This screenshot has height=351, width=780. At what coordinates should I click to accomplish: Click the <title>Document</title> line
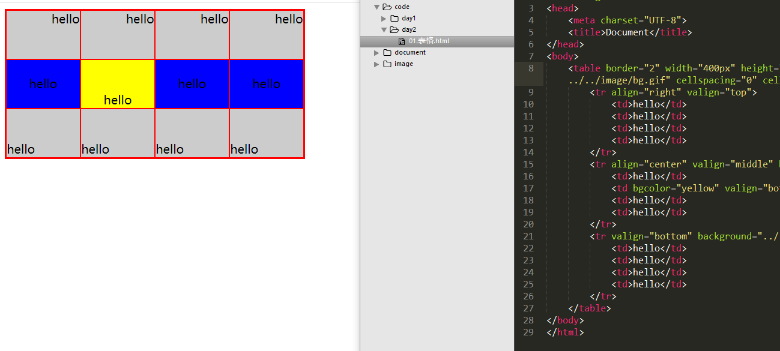click(630, 32)
